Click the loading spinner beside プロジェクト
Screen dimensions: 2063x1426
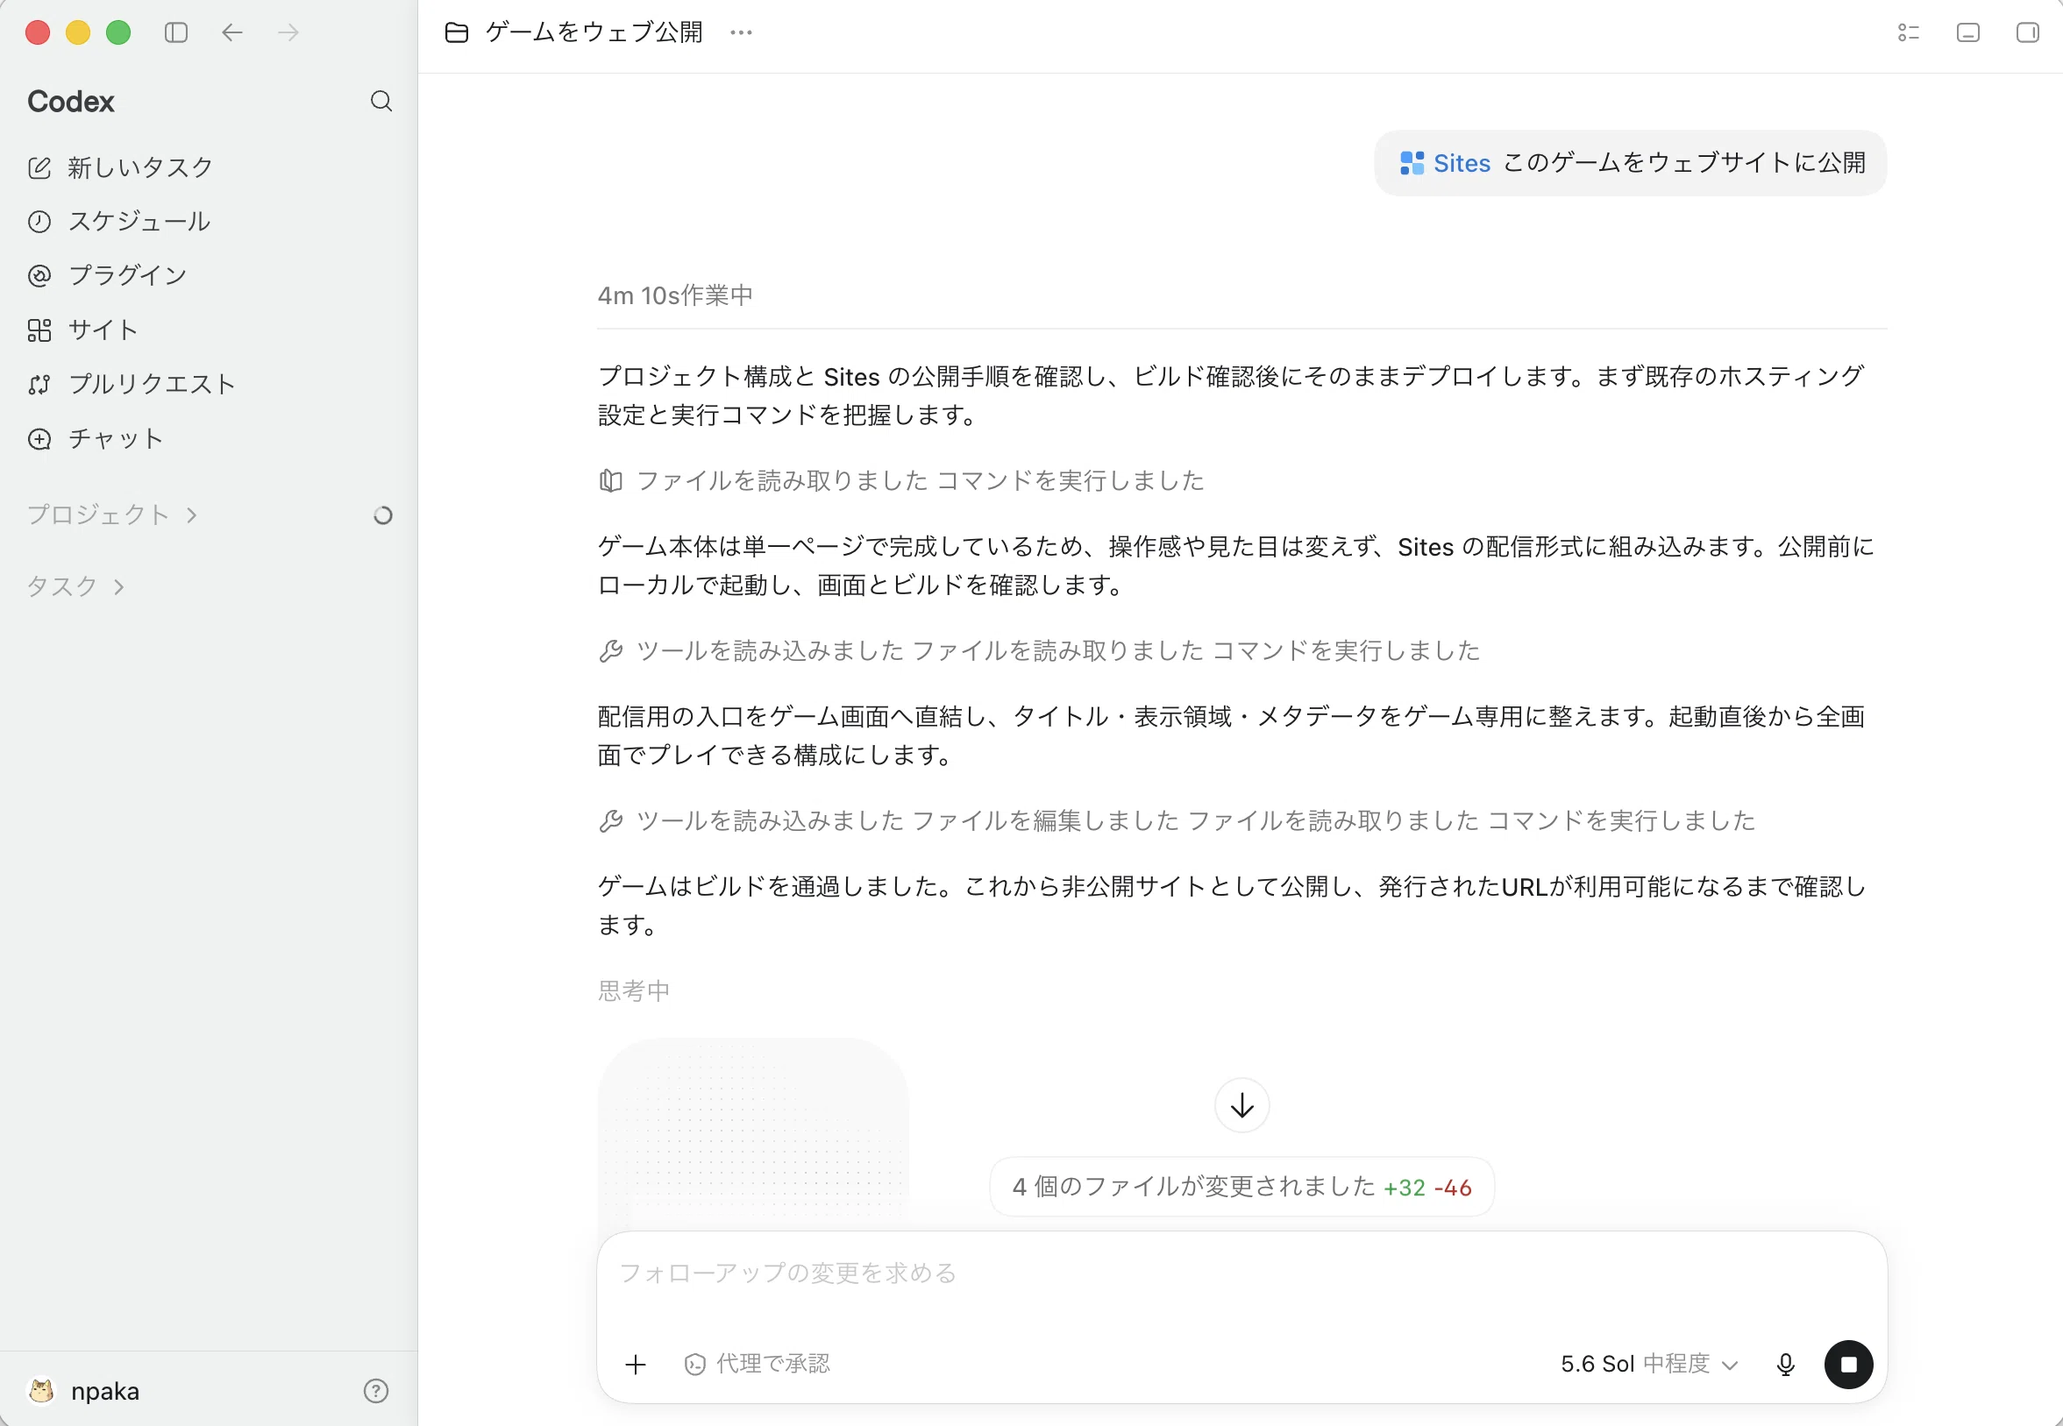pyautogui.click(x=382, y=515)
